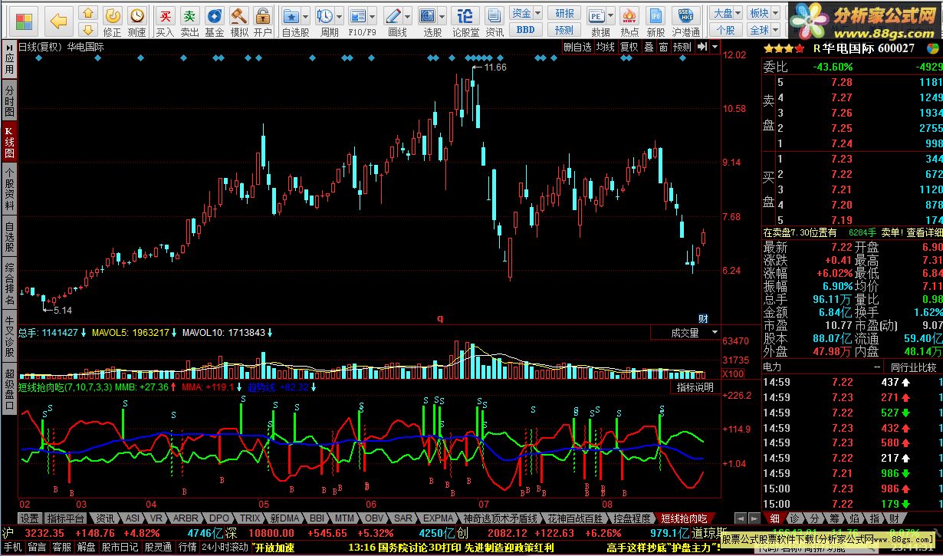
Task: Move to previous stock with up arrow
Action: (88, 13)
